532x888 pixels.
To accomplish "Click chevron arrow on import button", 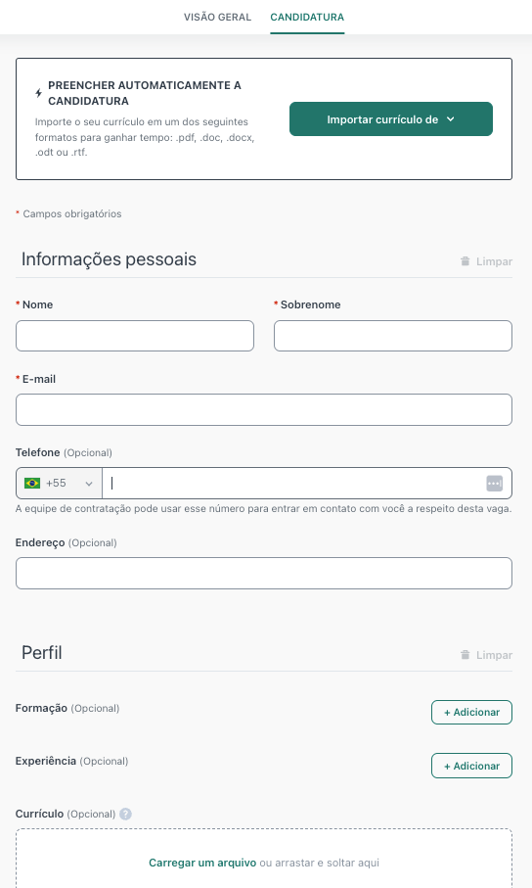I will [451, 118].
